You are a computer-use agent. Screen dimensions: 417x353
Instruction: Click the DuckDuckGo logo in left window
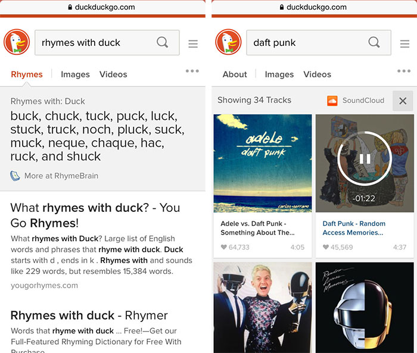pyautogui.click(x=17, y=42)
